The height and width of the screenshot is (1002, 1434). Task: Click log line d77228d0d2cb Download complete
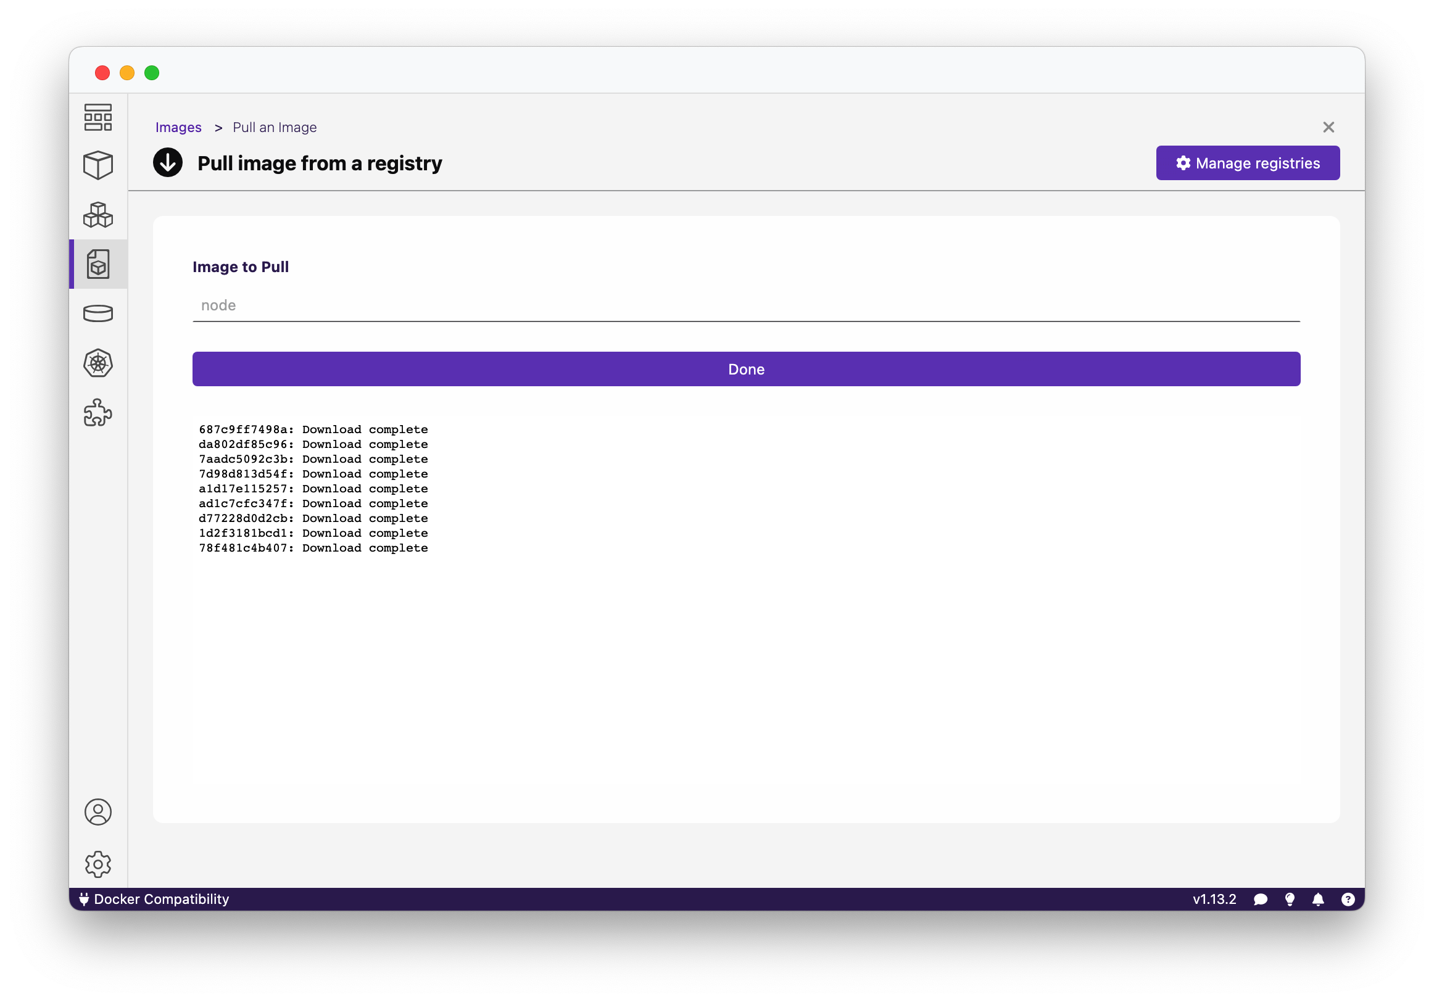pos(313,518)
